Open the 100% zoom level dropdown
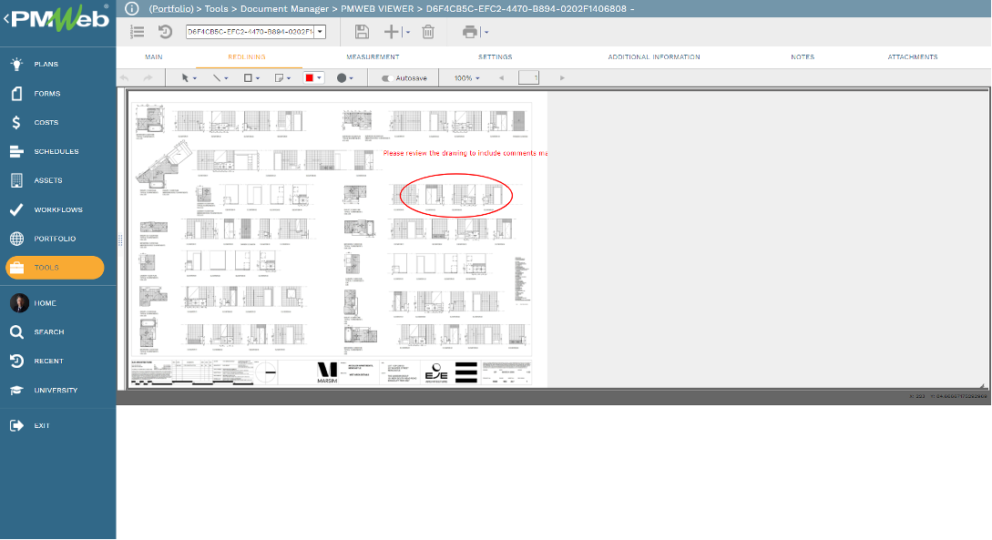Image resolution: width=992 pixels, height=540 pixels. (x=467, y=77)
